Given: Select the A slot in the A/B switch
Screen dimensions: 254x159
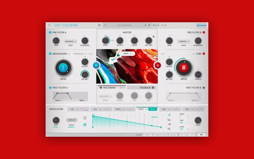Looking at the screenshot, I should pyautogui.click(x=154, y=25).
